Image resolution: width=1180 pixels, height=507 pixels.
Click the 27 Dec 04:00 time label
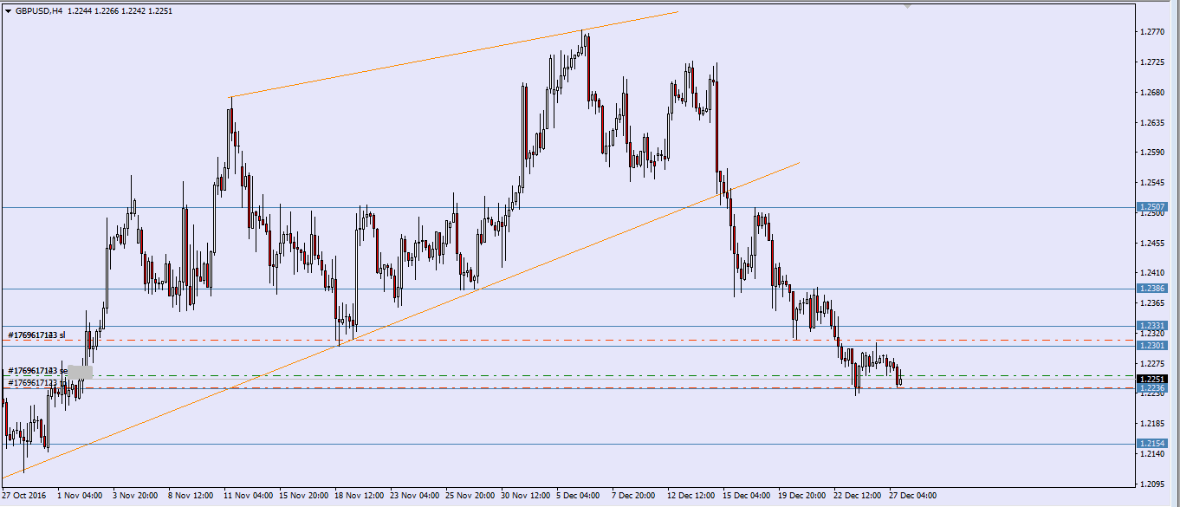pyautogui.click(x=913, y=497)
